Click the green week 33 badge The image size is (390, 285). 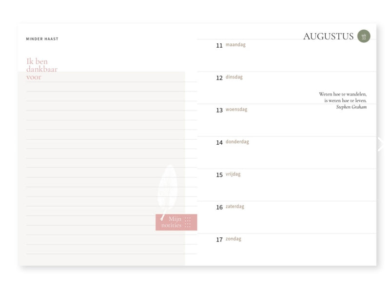(x=364, y=37)
